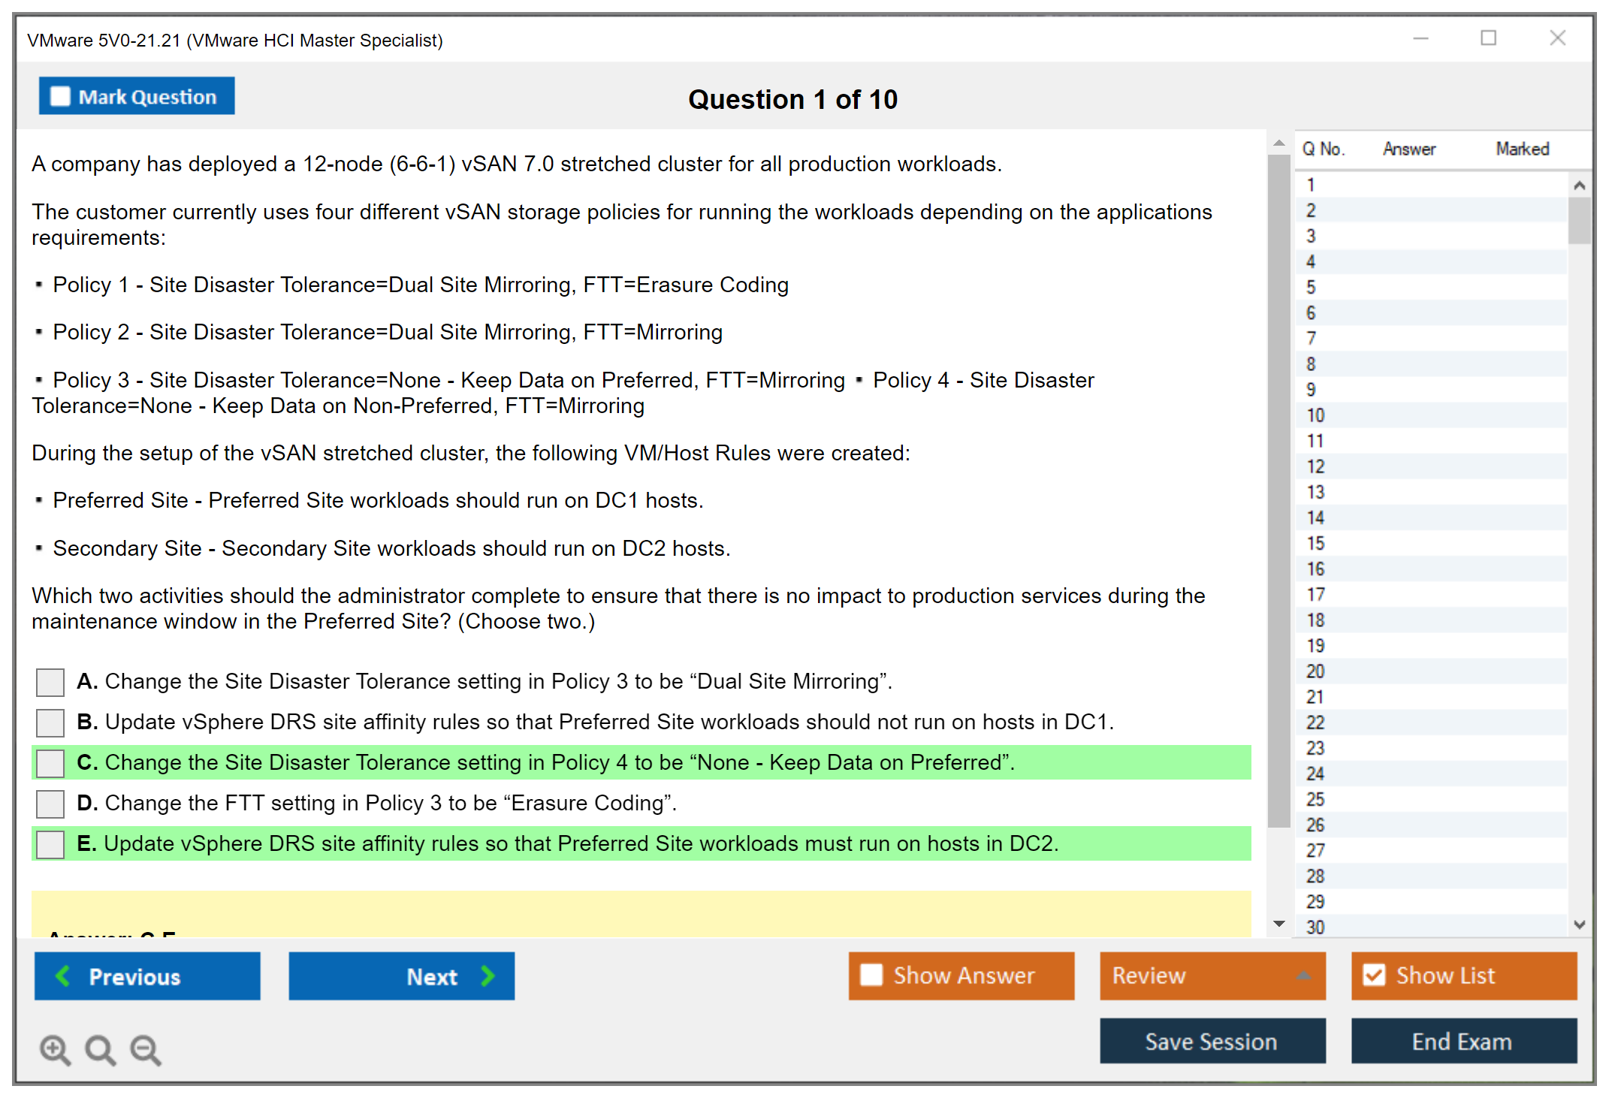Tick checkbox for answer E

click(50, 844)
